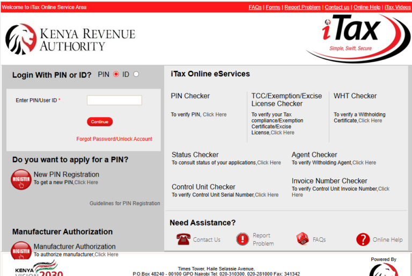Click Here to authorize manufacturer

pyautogui.click(x=106, y=255)
